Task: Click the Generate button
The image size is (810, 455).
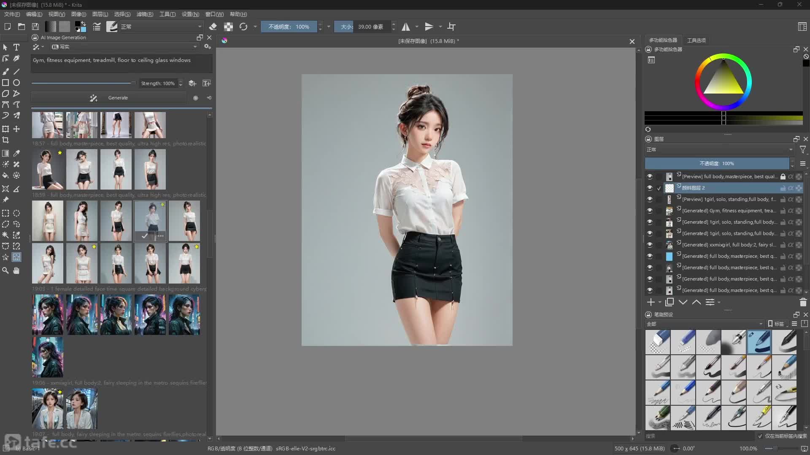Action: (109, 98)
